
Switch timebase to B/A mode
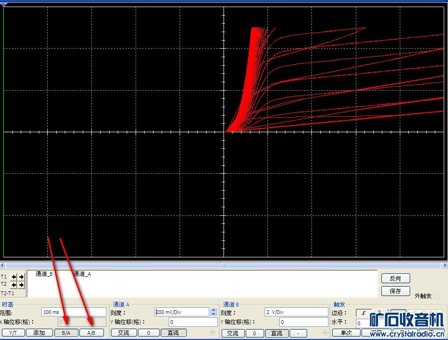[x=66, y=333]
